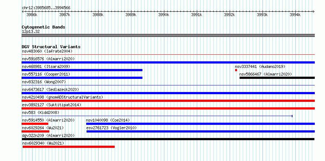Click the nsv6029264 (Wu2021) label

[43, 128]
